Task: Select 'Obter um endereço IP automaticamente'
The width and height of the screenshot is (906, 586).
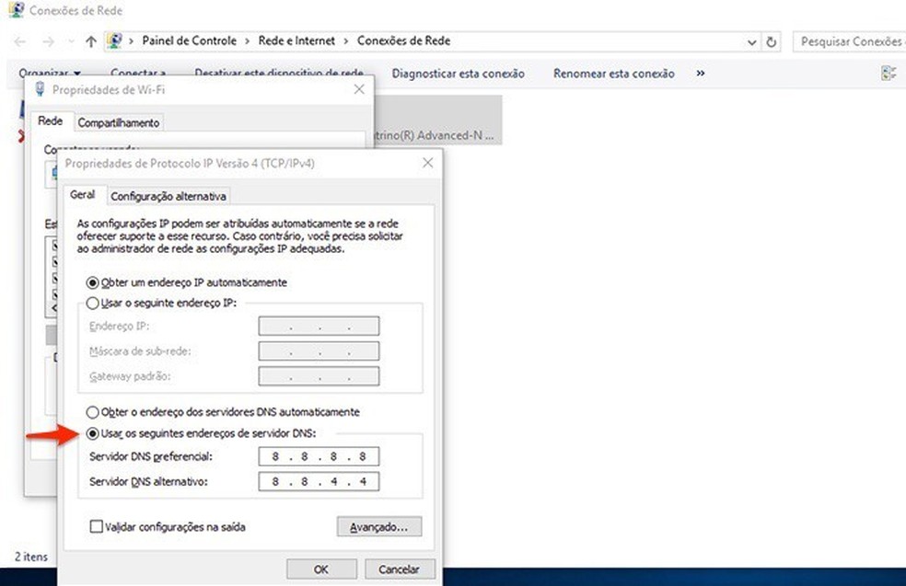Action: click(92, 282)
